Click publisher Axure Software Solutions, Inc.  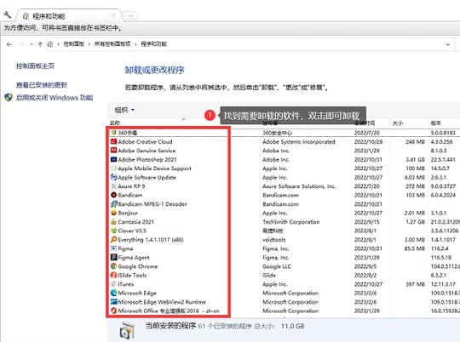[x=299, y=186]
